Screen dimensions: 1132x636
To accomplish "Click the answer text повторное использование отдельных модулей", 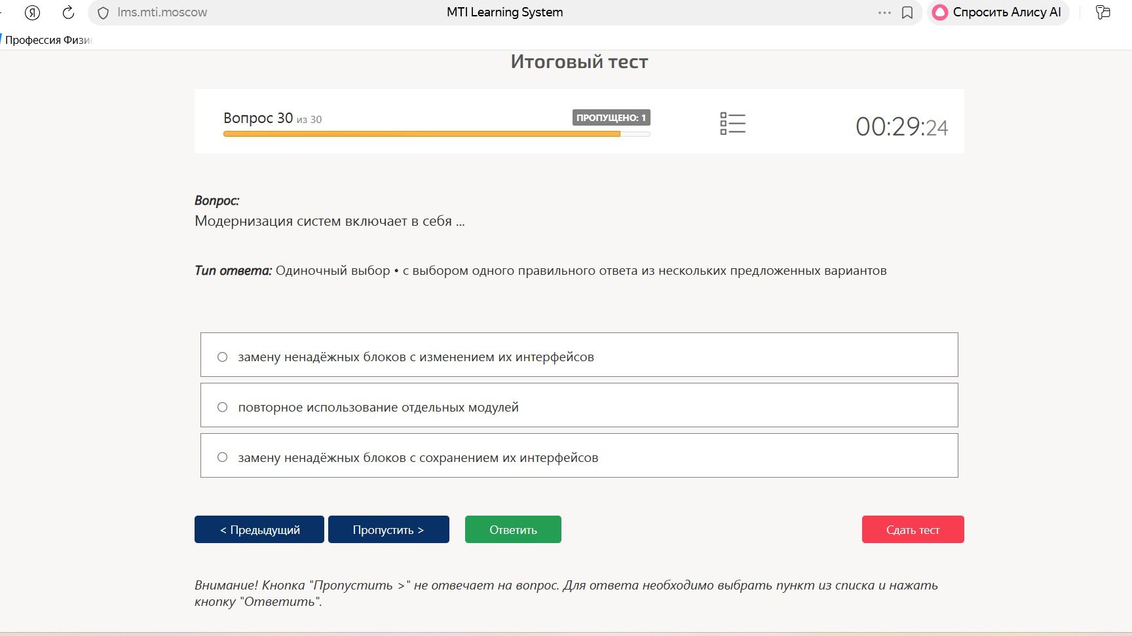I will [378, 407].
